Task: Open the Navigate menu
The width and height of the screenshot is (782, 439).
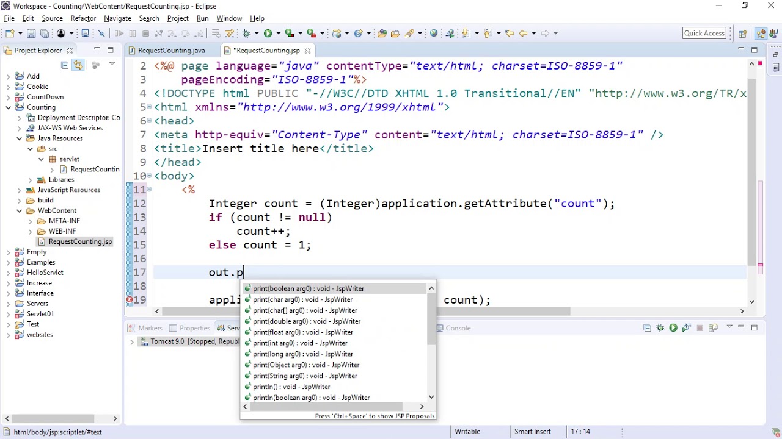Action: coord(117,18)
